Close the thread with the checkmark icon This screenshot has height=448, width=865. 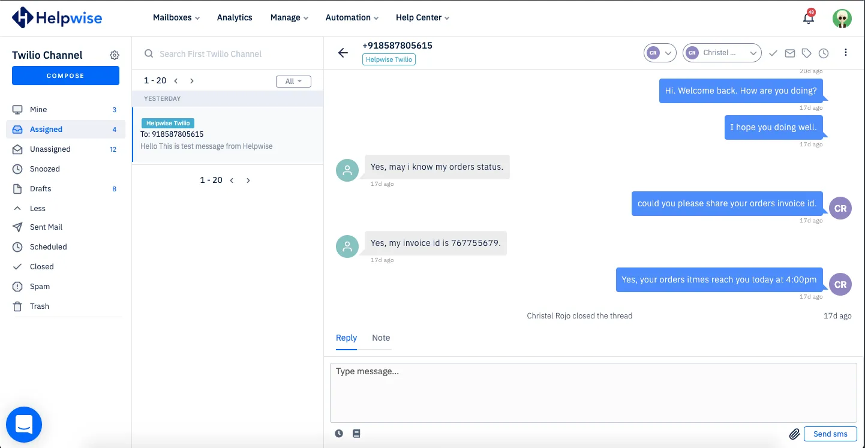coord(773,53)
